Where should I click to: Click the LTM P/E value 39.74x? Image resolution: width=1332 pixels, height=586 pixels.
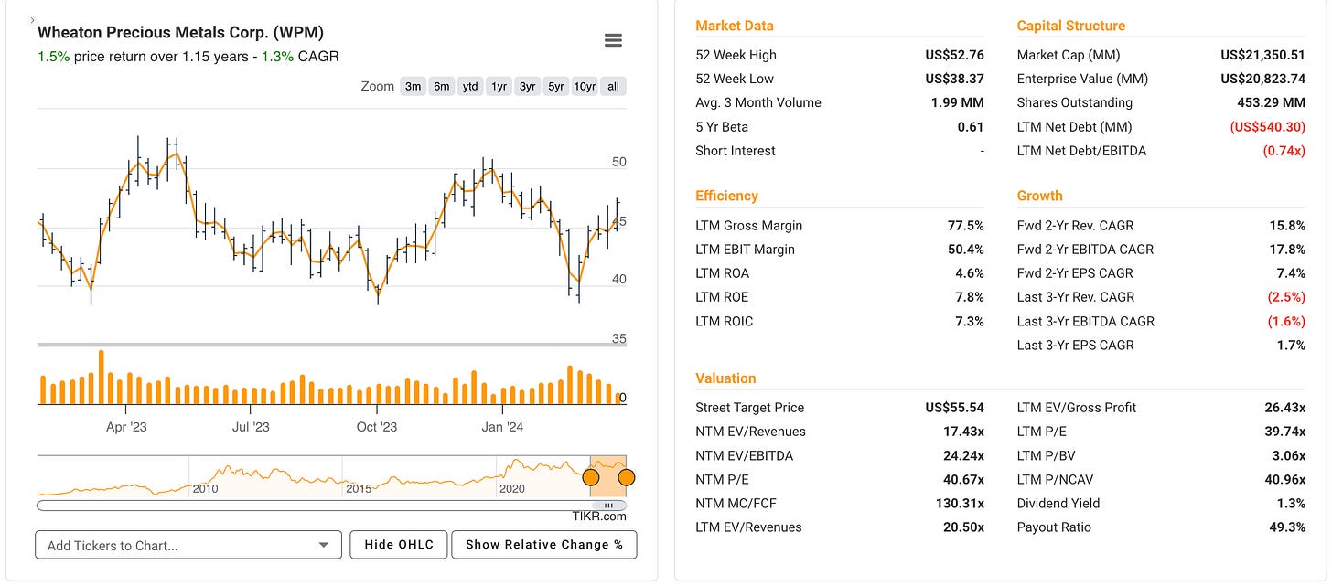point(1284,432)
